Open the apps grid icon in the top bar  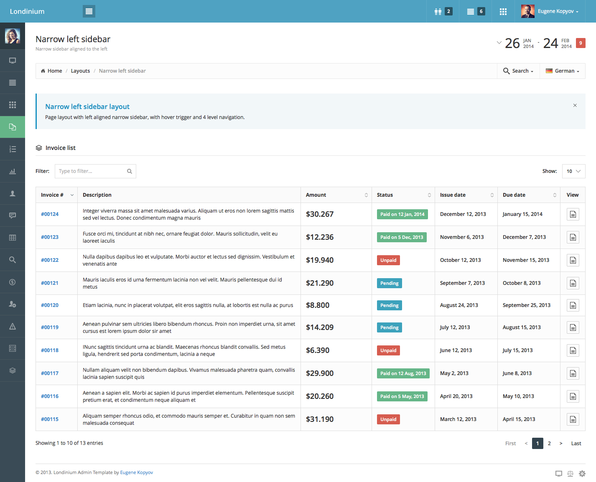[x=503, y=11]
